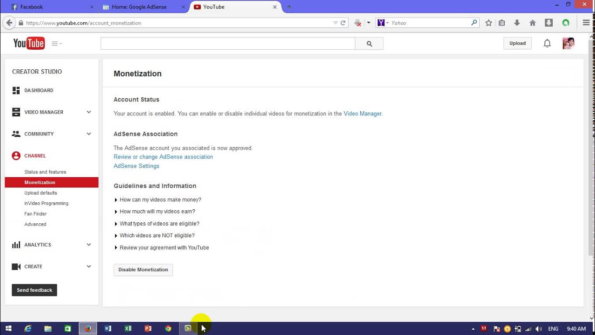Screen dimensions: 595x335
Task: Open Word from the taskbar
Action: click(108, 328)
